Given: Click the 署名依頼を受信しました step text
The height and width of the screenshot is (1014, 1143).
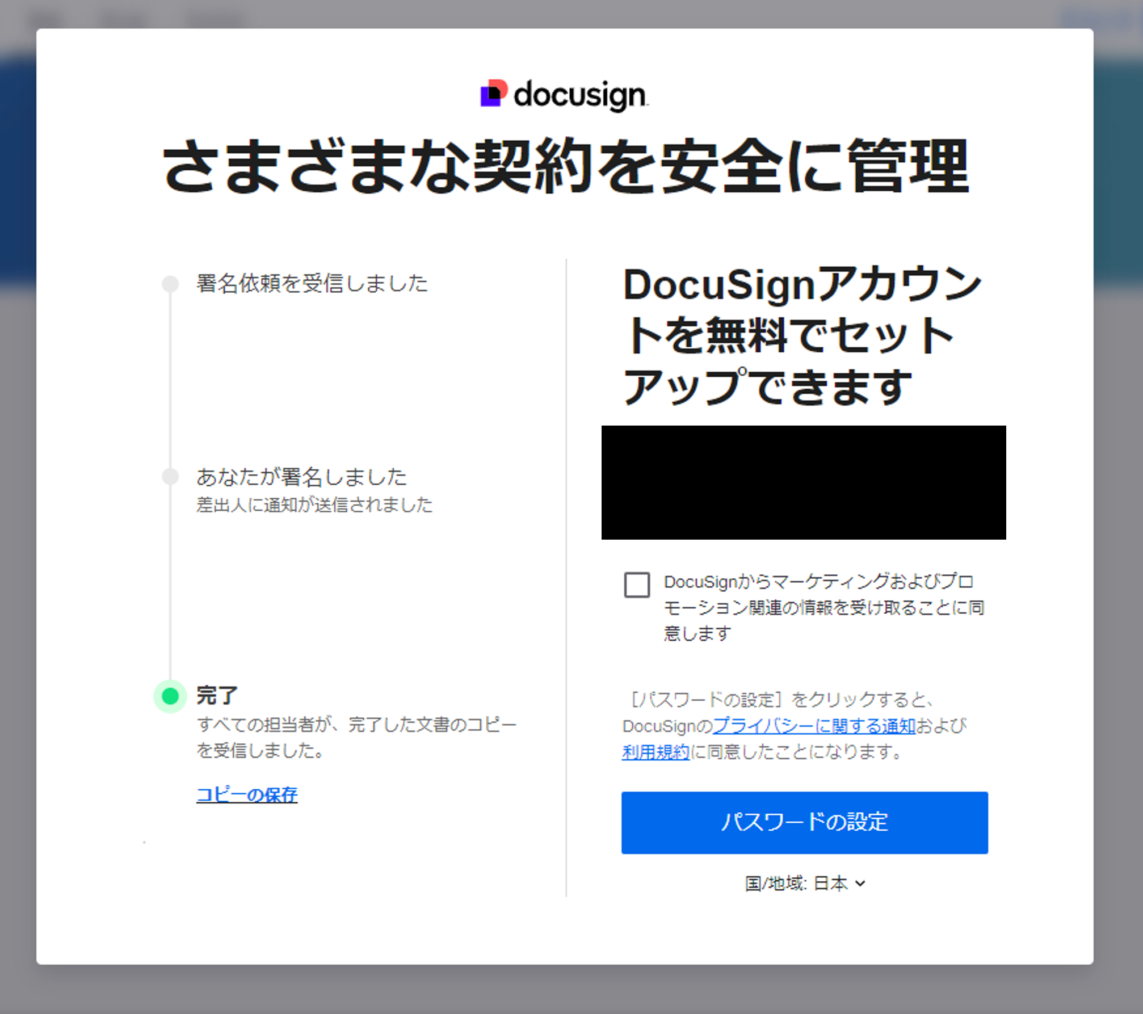Looking at the screenshot, I should 312,283.
